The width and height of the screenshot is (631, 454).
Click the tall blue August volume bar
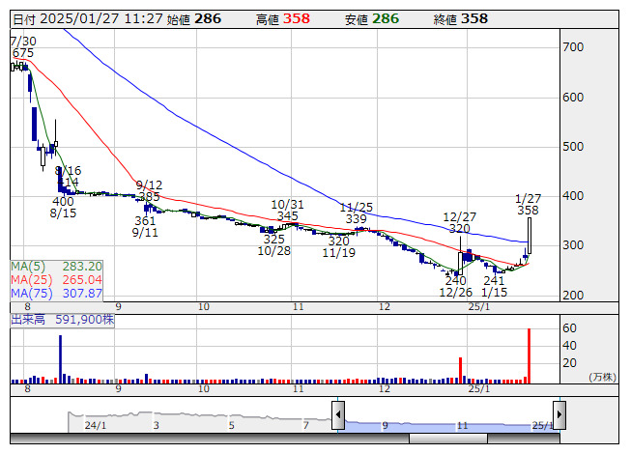[x=60, y=357]
